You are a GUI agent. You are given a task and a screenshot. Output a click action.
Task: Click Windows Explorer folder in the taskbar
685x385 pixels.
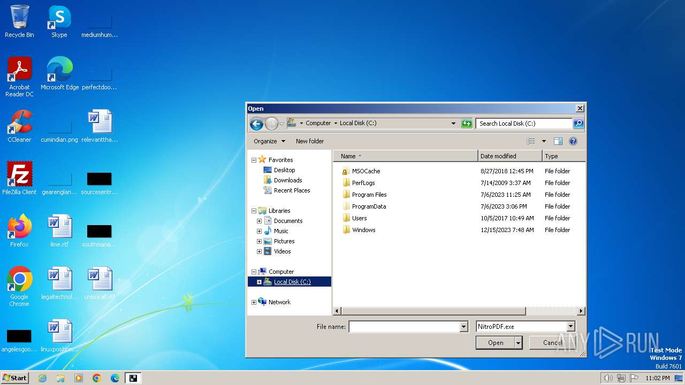[60, 378]
